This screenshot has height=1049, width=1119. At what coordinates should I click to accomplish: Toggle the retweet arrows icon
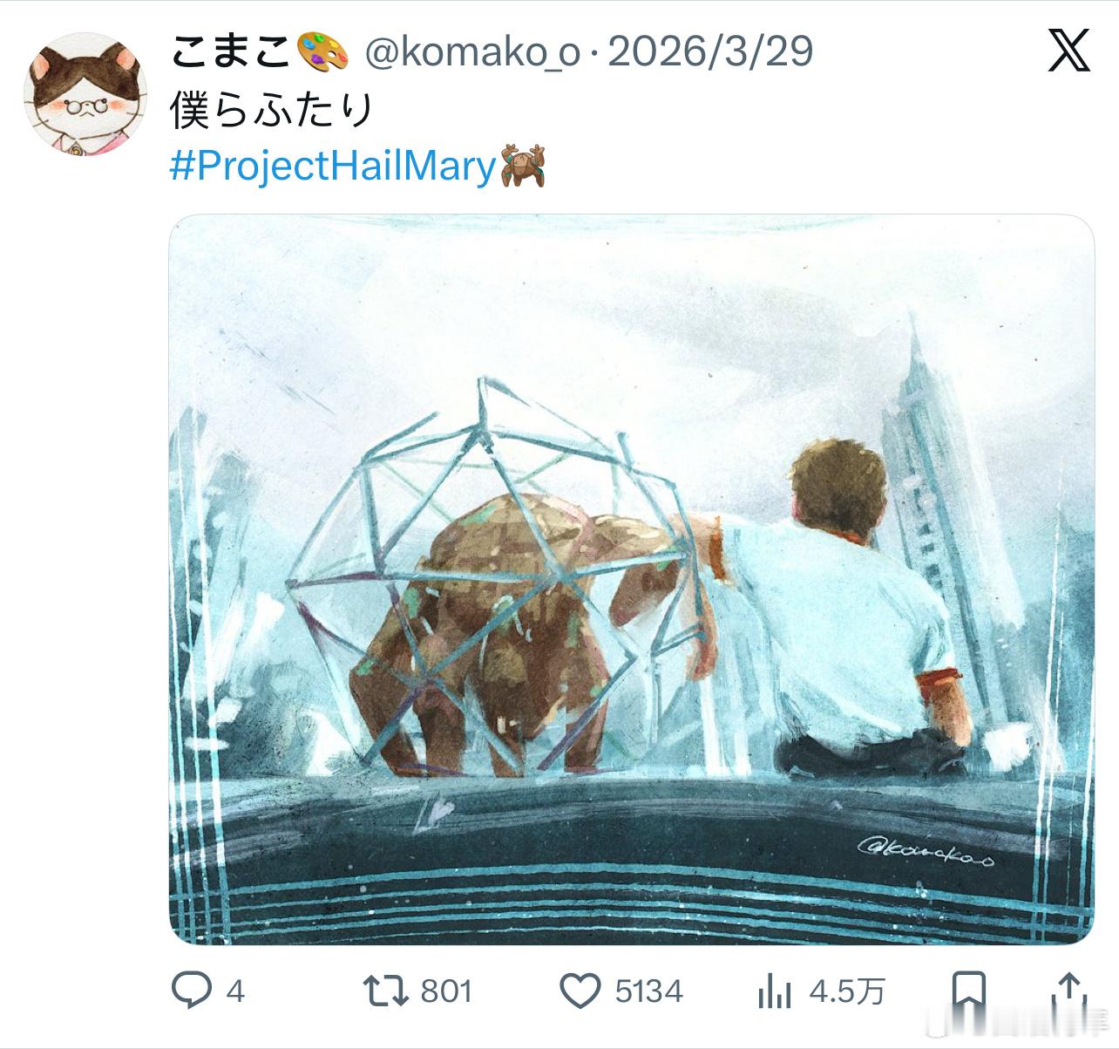click(x=384, y=991)
